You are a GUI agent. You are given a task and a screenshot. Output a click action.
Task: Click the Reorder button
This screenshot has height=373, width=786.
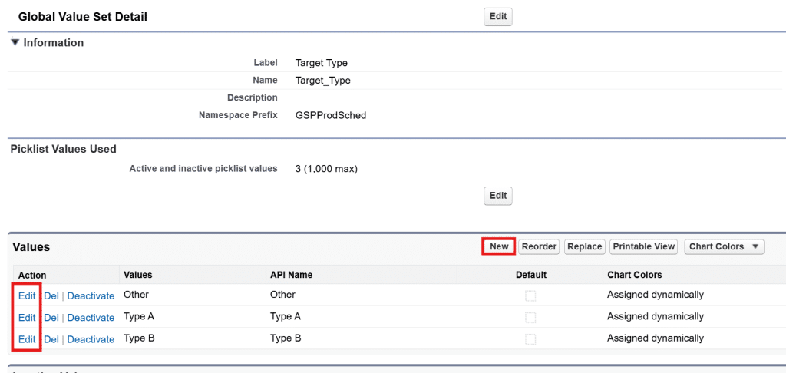(539, 246)
